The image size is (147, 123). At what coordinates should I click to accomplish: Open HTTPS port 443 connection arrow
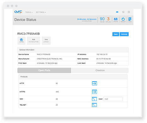pyautogui.click(x=94, y=92)
